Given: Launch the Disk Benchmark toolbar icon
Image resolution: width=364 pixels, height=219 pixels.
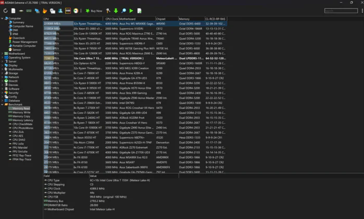Looking at the screenshot, I should click(21, 11).
